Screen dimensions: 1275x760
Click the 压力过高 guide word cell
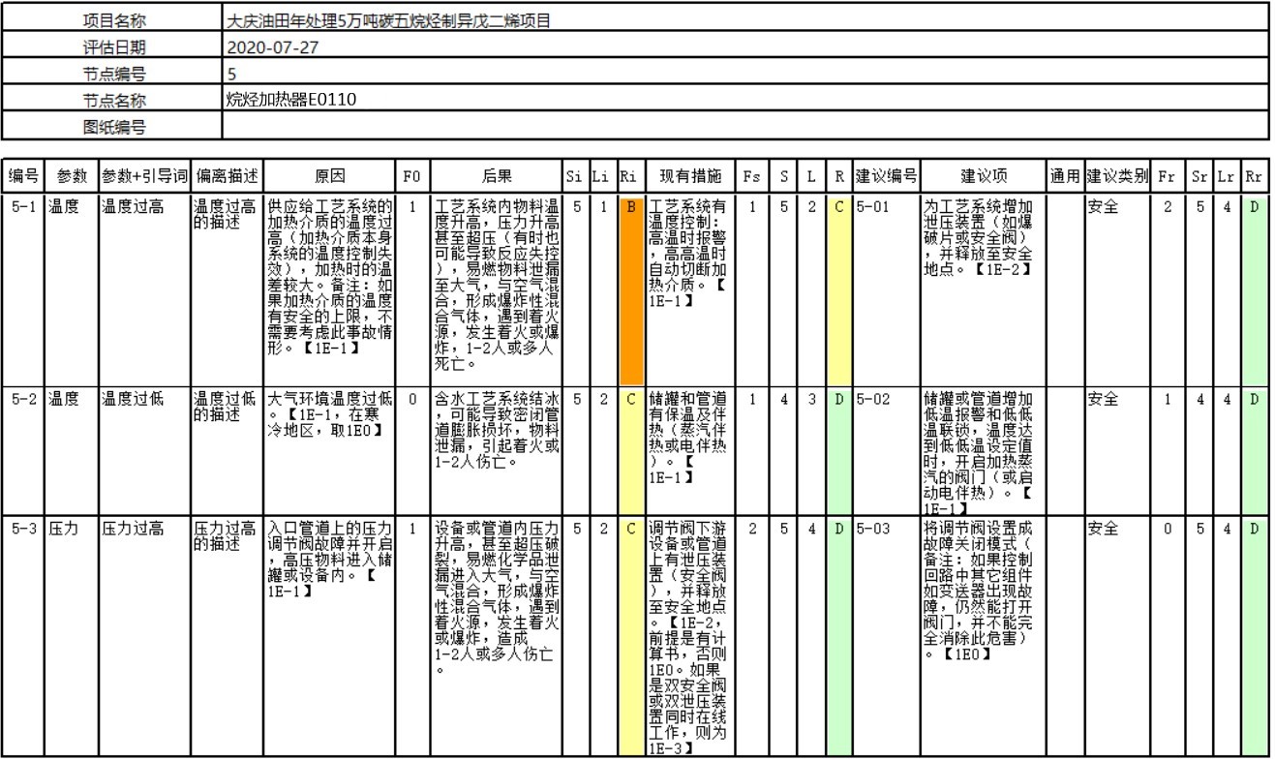[144, 638]
